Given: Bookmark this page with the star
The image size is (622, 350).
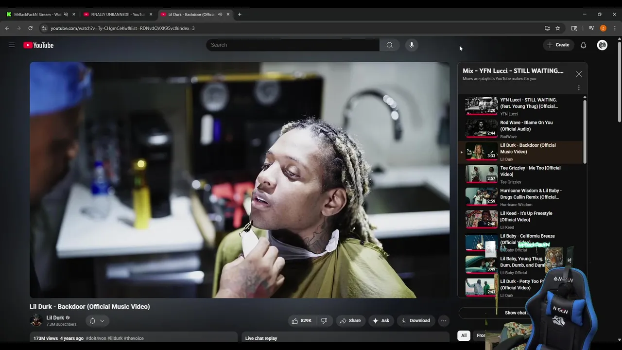Looking at the screenshot, I should tap(558, 28).
